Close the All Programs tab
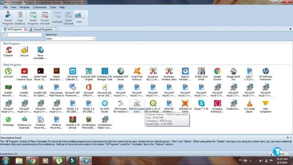The image size is (293, 165). pyautogui.click(x=26, y=29)
